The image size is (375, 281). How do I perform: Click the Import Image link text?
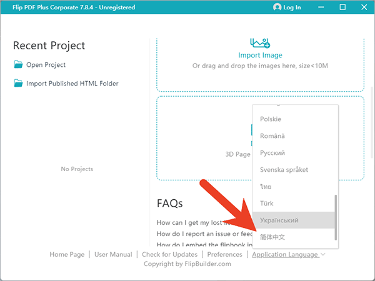click(260, 55)
